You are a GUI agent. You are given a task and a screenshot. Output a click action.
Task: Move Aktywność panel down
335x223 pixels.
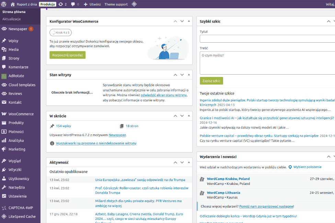pyautogui.click(x=182, y=162)
